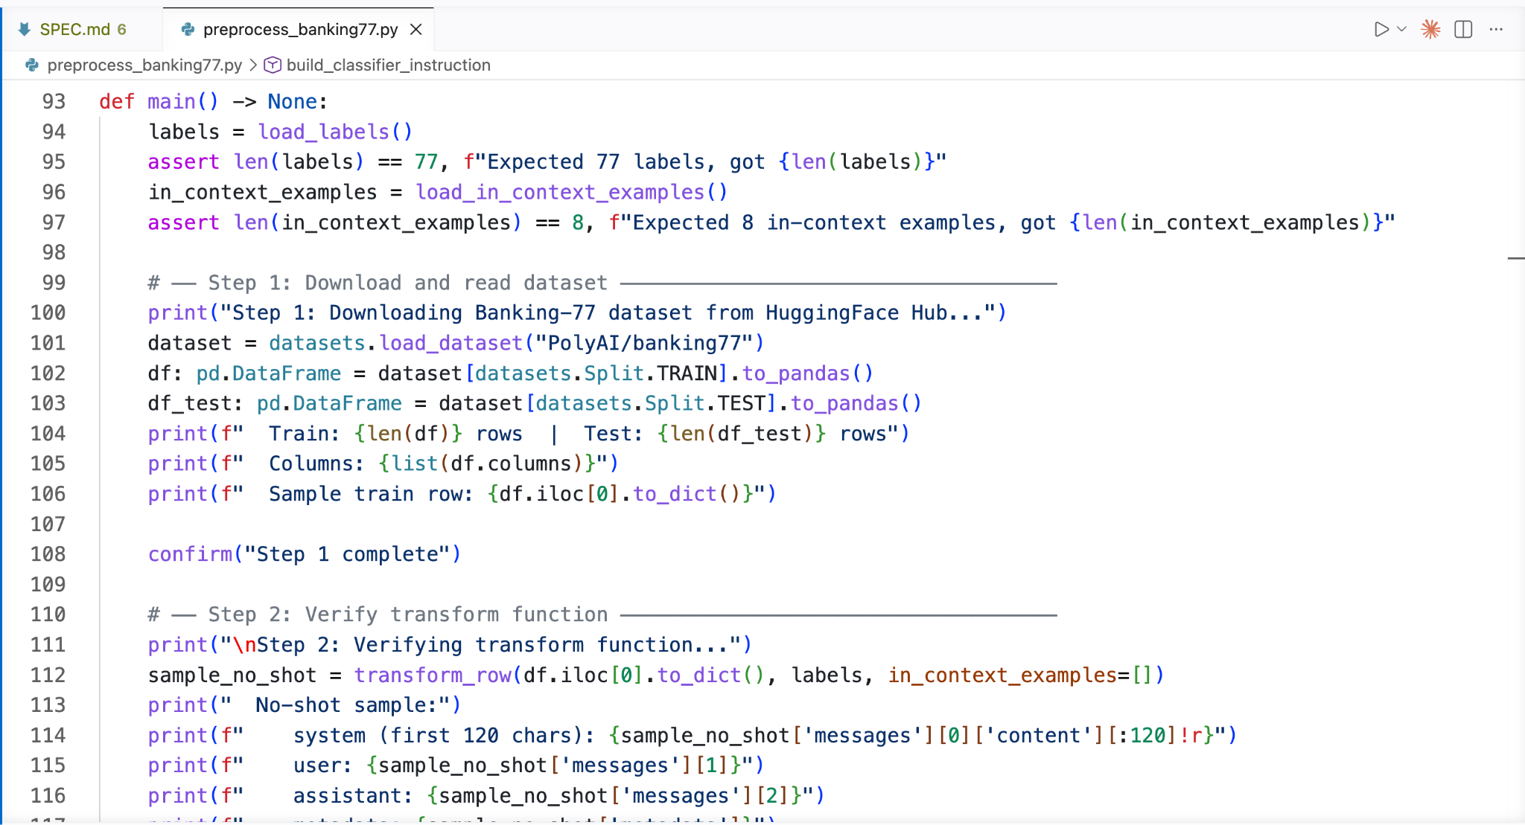Expand the build_classifier_instruction breadcrumb symbol list
The height and width of the screenshot is (825, 1525).
(388, 65)
